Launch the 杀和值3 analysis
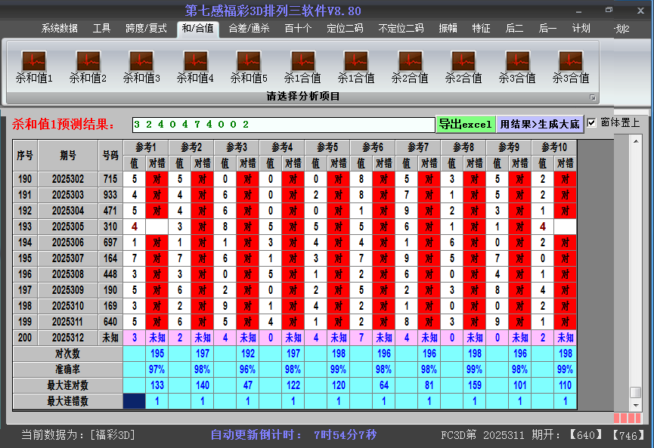 click(x=141, y=61)
